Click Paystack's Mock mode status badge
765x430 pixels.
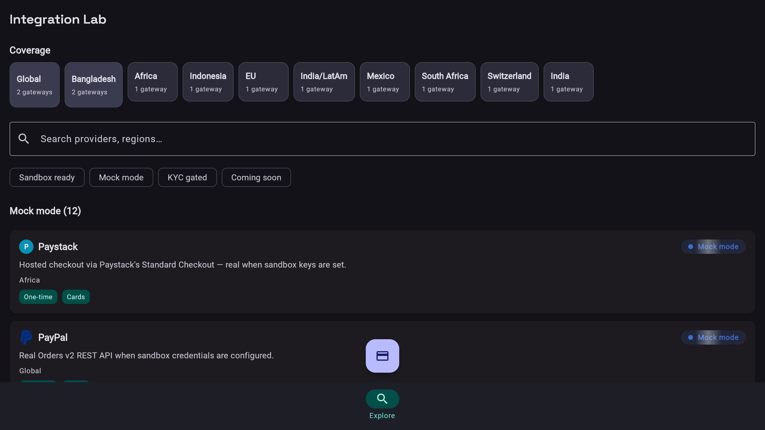tap(713, 247)
